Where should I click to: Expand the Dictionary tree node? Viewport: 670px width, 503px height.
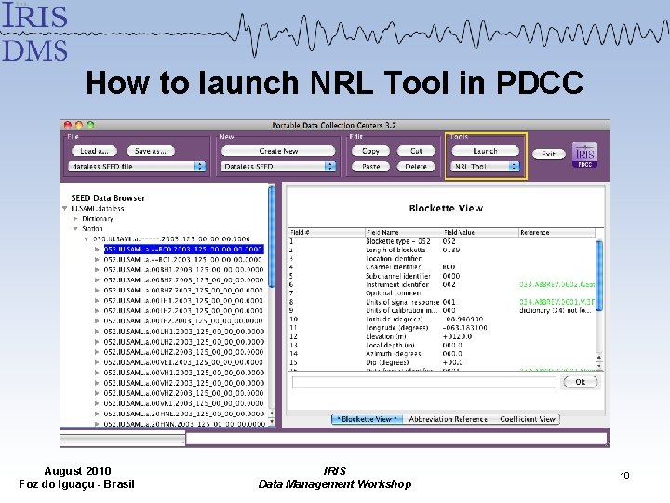[75, 219]
